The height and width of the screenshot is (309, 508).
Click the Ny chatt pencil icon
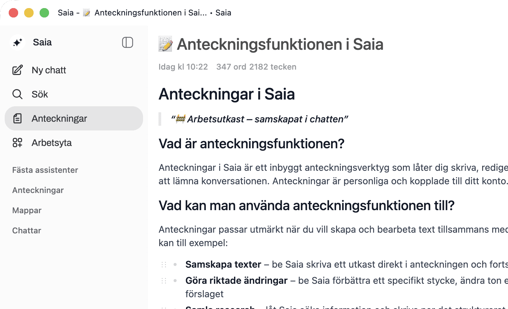[x=17, y=70]
